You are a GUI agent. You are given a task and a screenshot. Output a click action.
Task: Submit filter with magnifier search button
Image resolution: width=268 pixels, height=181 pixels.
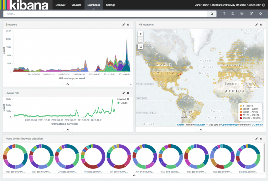point(212,14)
